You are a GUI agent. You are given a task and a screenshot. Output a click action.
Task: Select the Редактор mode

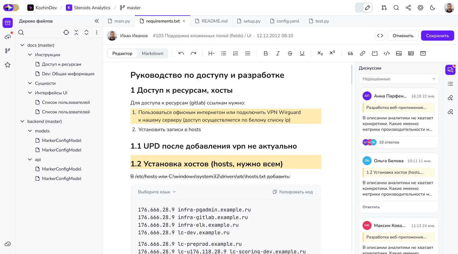[122, 53]
